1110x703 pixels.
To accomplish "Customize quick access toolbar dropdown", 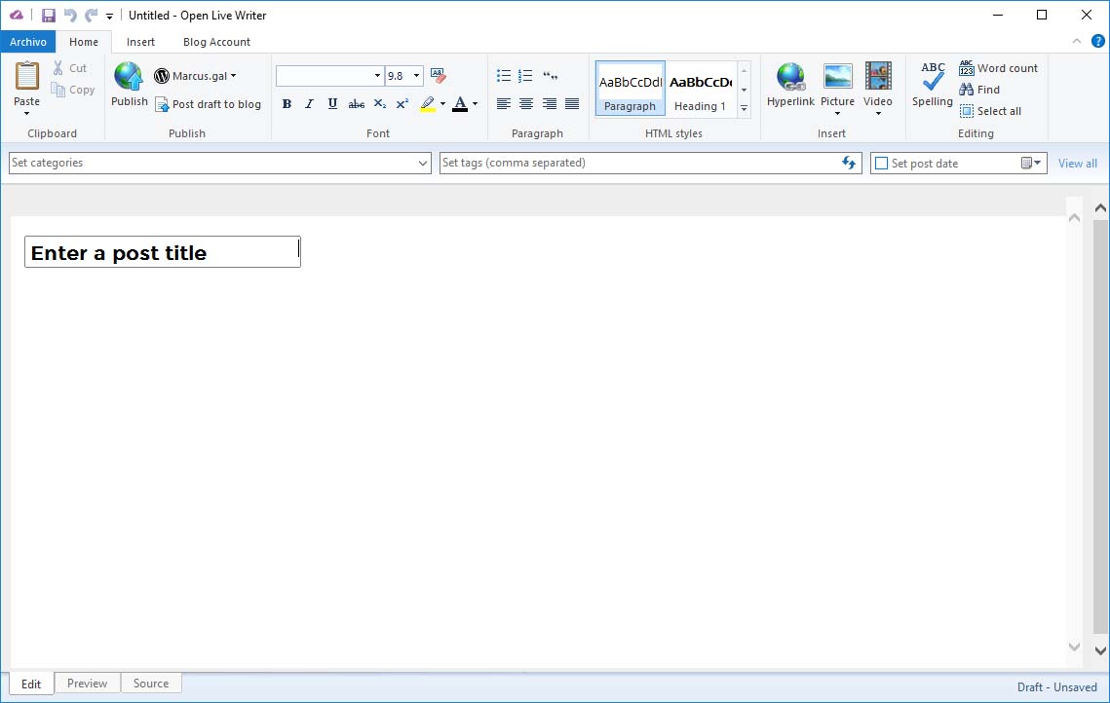I will point(109,16).
